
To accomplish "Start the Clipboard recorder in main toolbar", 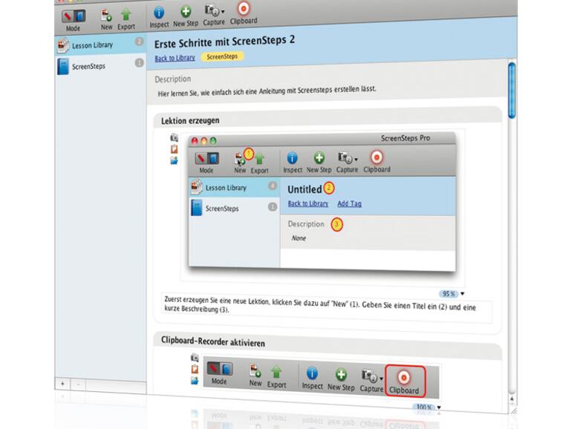I will coord(244,8).
